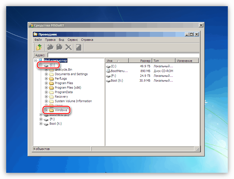This screenshot has width=234, height=179.
Task: Click the Boot (X:) drive icon in tree
Action: click(46, 124)
